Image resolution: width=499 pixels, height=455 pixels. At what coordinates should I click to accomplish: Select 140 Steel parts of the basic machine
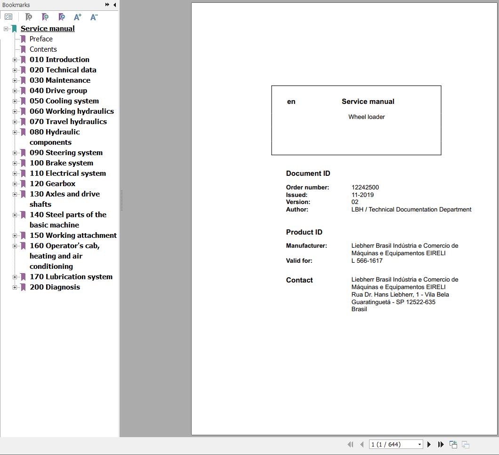pos(68,220)
